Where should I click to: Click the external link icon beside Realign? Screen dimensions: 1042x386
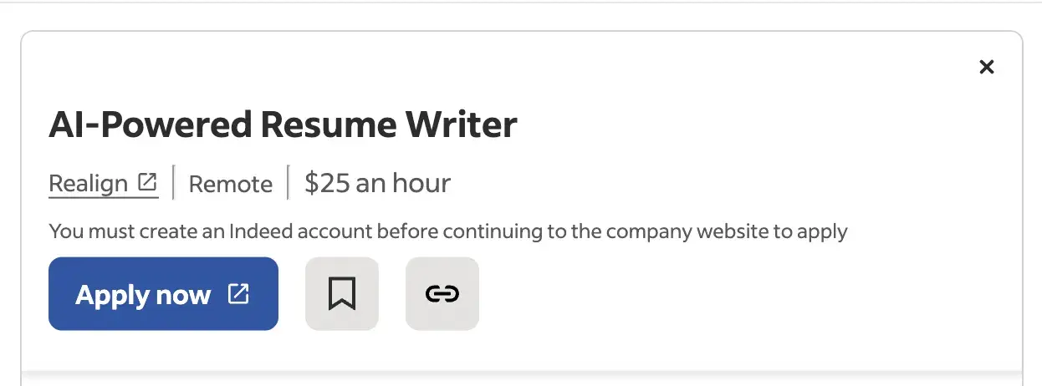[x=148, y=182]
